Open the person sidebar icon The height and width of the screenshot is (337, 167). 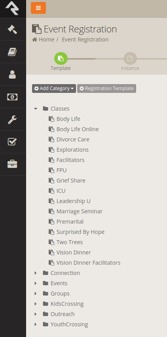pyautogui.click(x=12, y=74)
